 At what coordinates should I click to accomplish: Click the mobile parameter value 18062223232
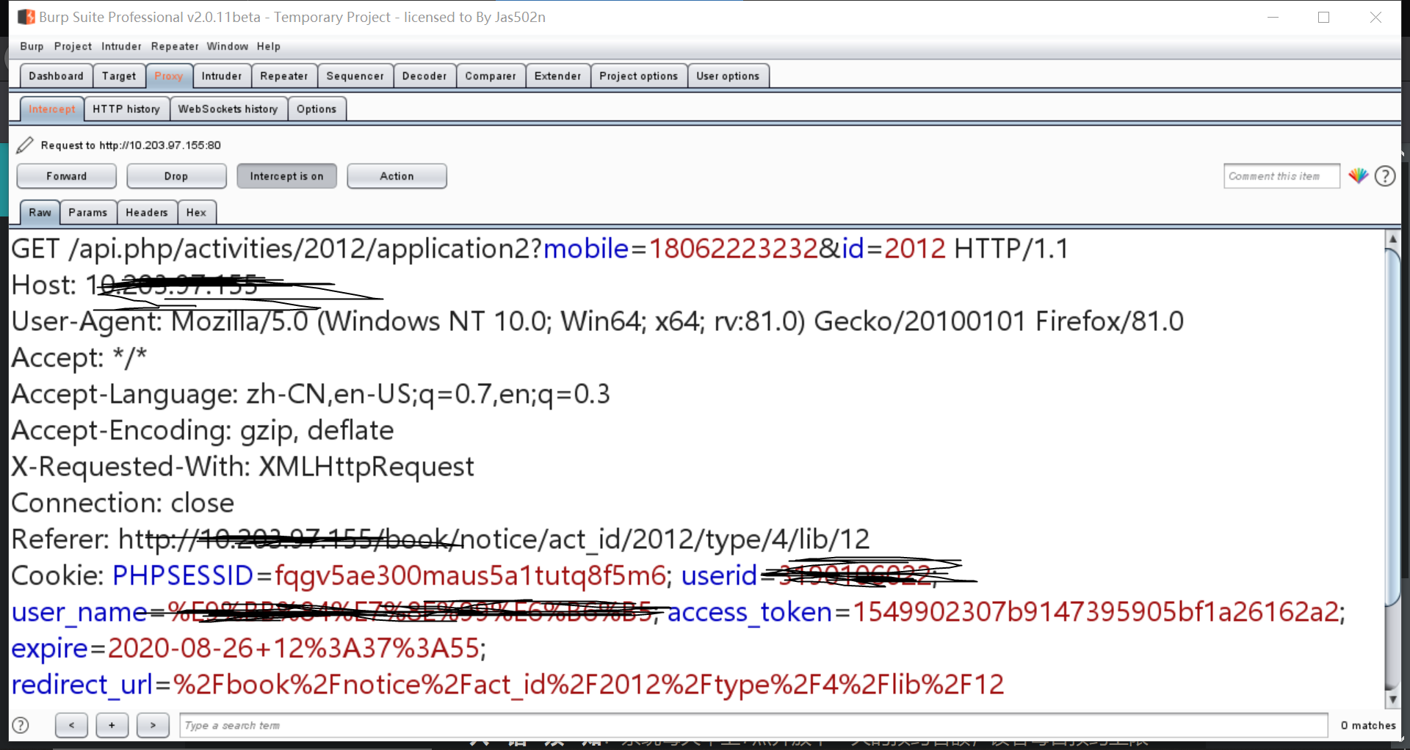(x=733, y=249)
